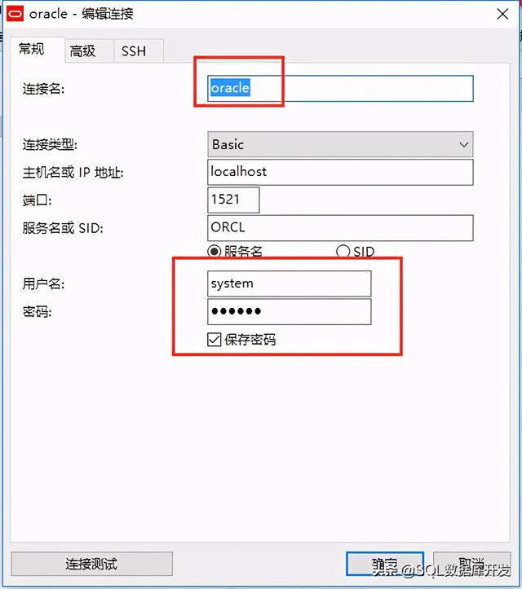Click the username field with system
Screen dimensions: 522x589
(x=290, y=284)
